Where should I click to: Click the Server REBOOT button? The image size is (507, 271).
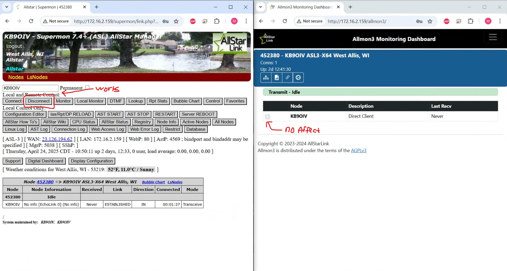pyautogui.click(x=198, y=114)
